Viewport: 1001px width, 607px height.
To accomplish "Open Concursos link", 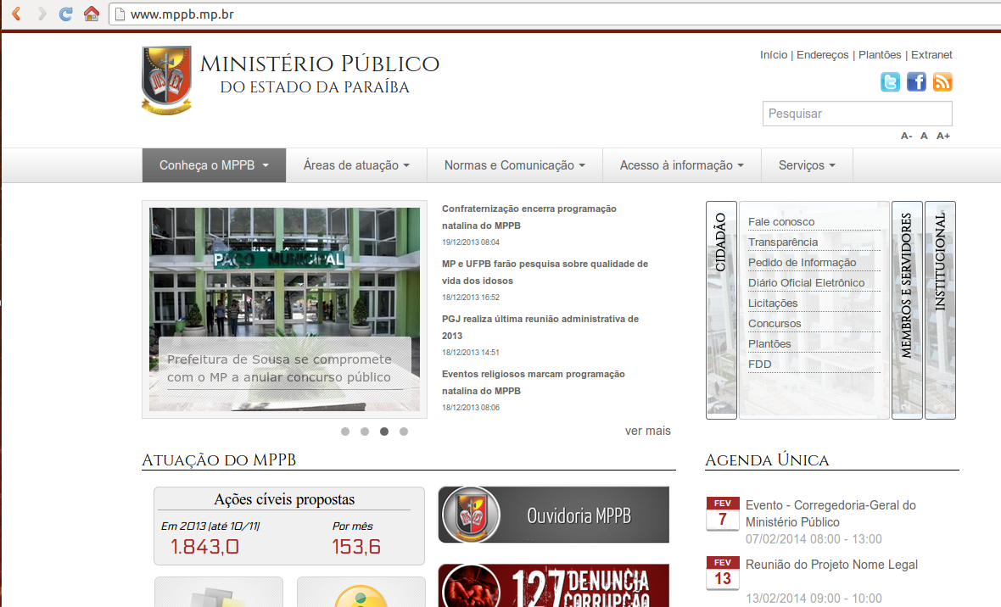I will (x=775, y=324).
